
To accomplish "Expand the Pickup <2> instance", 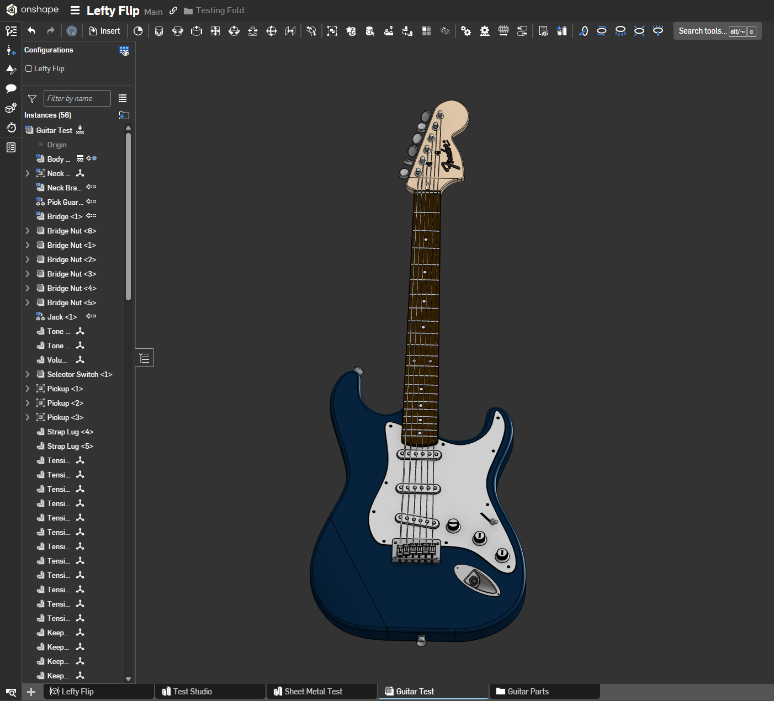I will tap(28, 403).
